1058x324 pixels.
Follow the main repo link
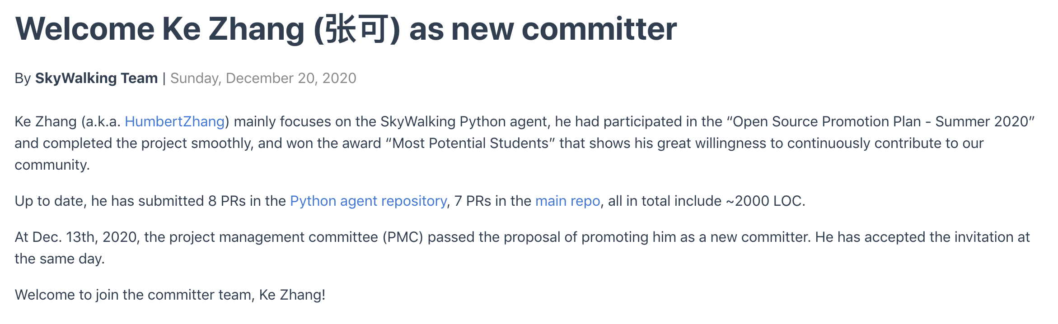point(567,201)
